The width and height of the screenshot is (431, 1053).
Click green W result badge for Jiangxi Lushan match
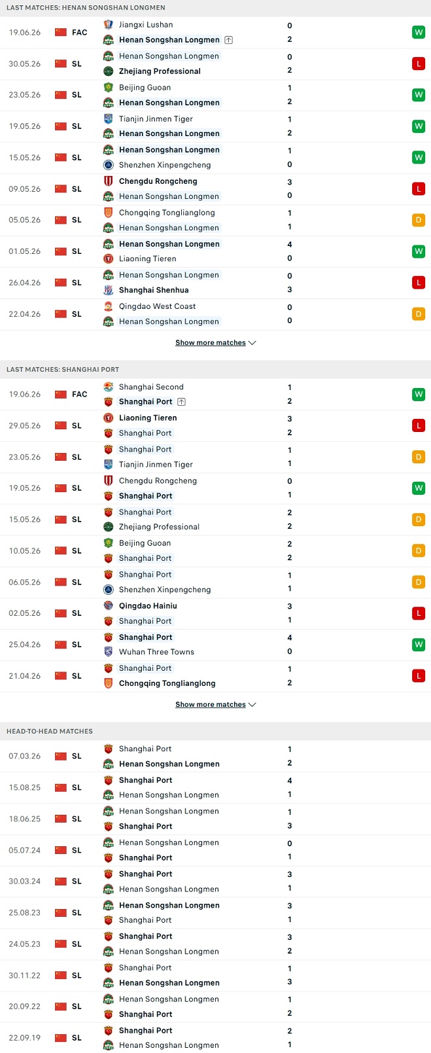(x=419, y=32)
